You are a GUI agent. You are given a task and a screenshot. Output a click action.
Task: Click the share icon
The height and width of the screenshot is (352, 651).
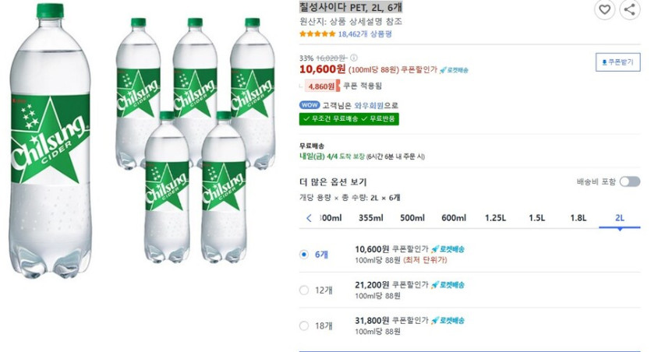tap(629, 10)
